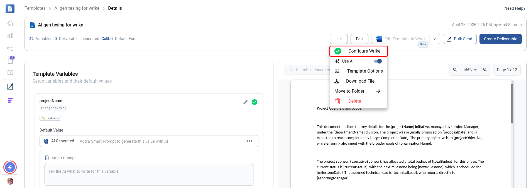531x188 pixels.
Task: Click the Beta badge
Action: tap(423, 44)
